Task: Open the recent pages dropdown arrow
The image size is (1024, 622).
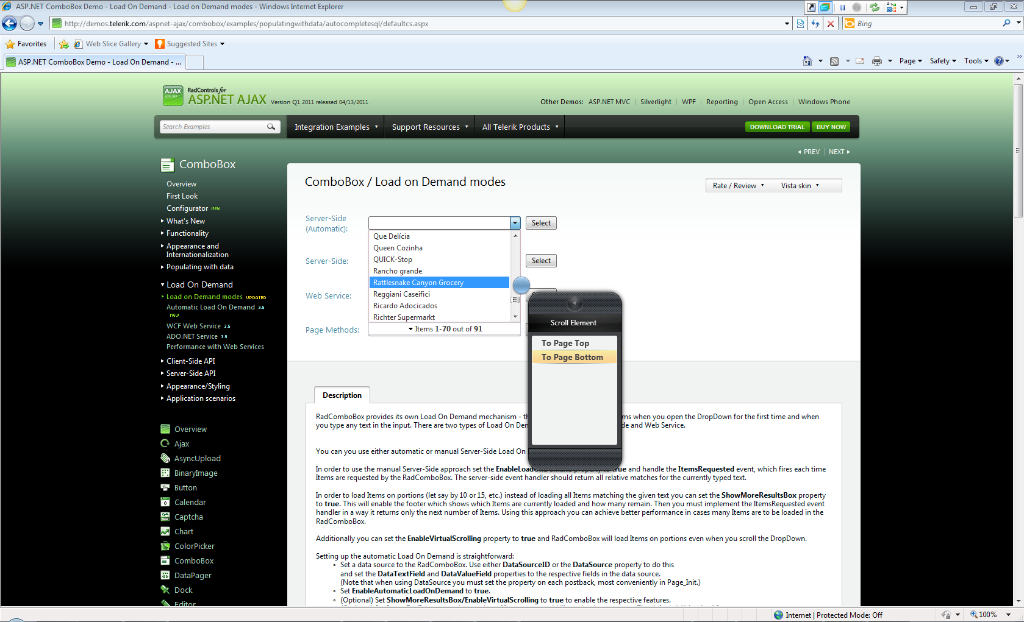Action: click(41, 24)
